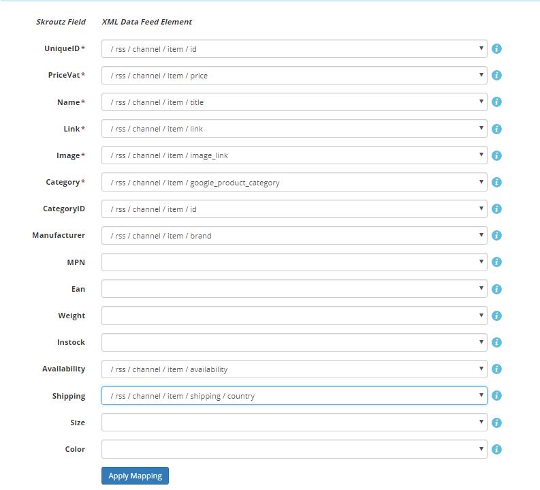
Task: Expand the empty Instock dropdown
Action: [294, 342]
